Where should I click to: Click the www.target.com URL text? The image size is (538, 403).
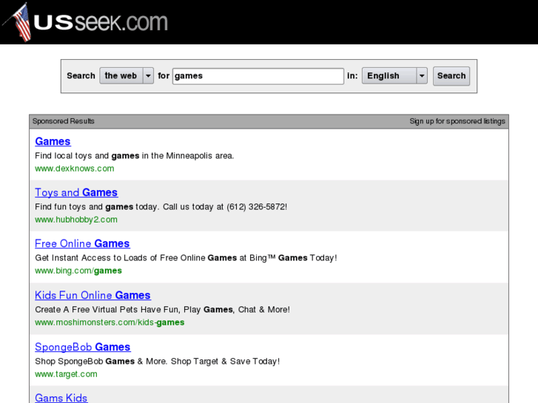[66, 374]
